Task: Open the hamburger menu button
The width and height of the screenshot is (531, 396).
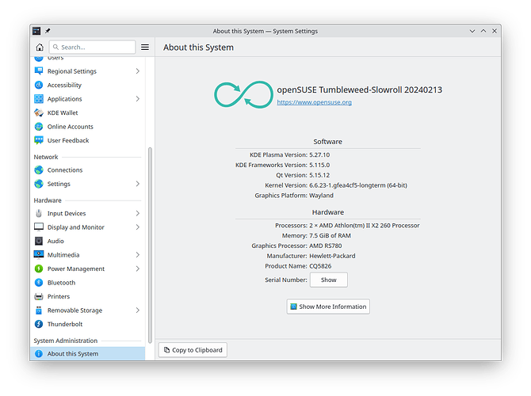Action: [x=145, y=48]
